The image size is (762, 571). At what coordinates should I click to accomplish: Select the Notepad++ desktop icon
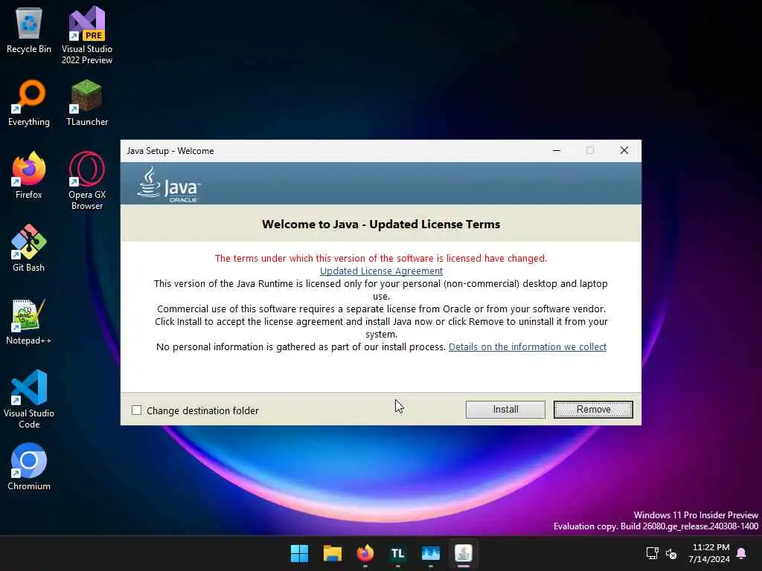pyautogui.click(x=29, y=321)
